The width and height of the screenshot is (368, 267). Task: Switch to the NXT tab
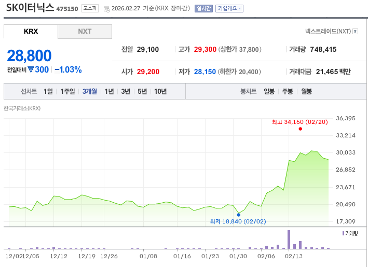point(85,32)
